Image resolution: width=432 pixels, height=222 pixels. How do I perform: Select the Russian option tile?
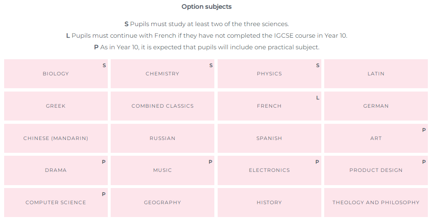163,138
